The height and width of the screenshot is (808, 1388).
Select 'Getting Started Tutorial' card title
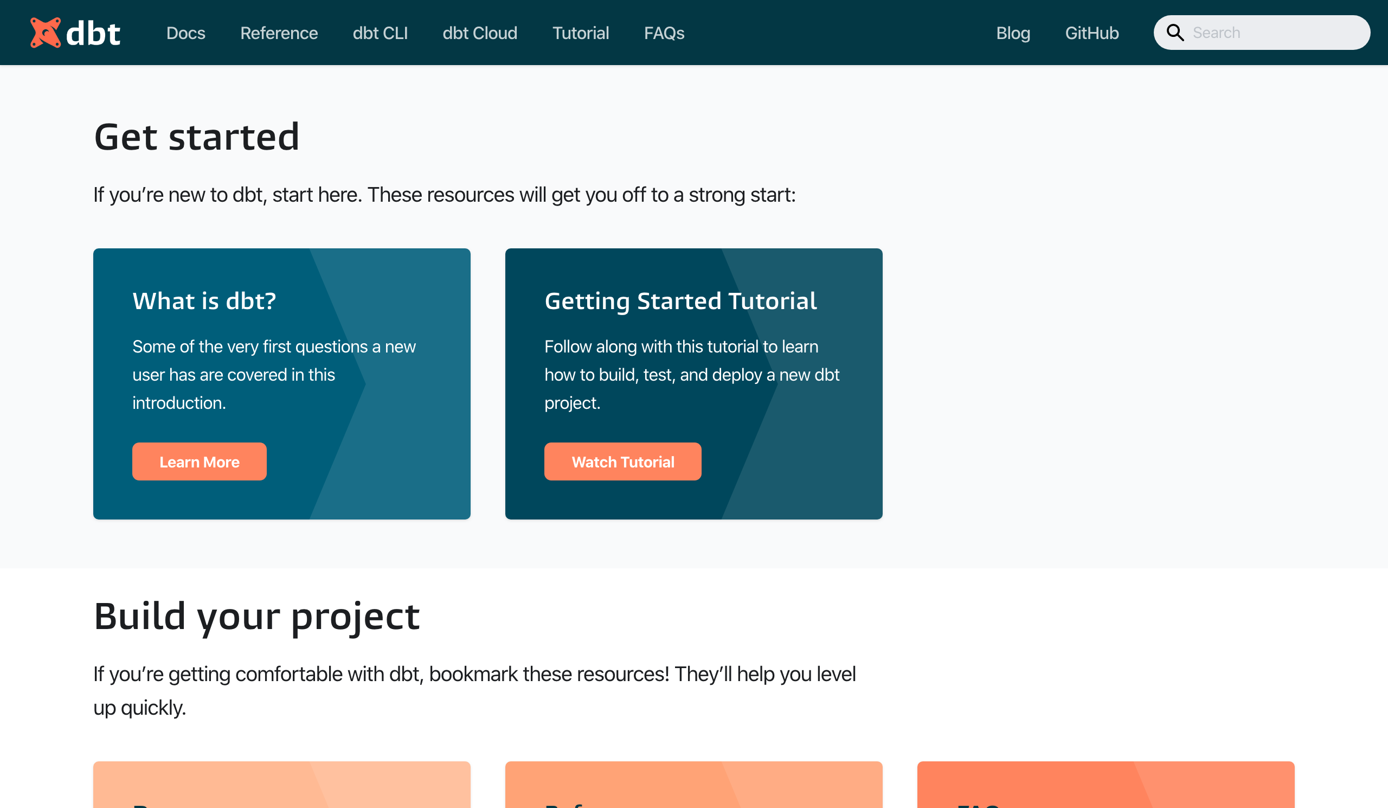pyautogui.click(x=681, y=302)
